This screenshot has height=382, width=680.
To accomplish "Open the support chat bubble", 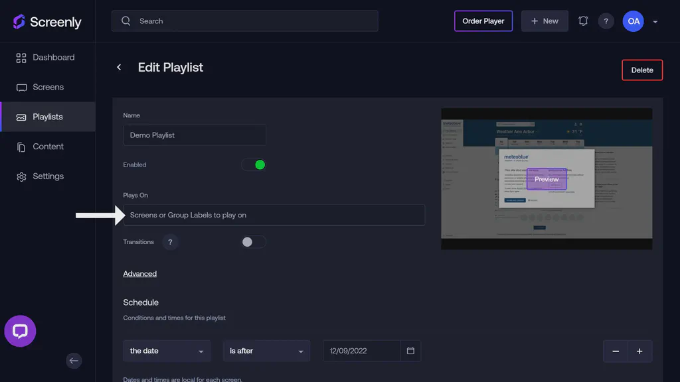I will pyautogui.click(x=20, y=331).
